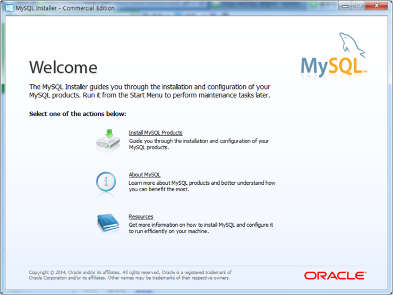Click the Copyright 2014 Oracle notice text

130,275
